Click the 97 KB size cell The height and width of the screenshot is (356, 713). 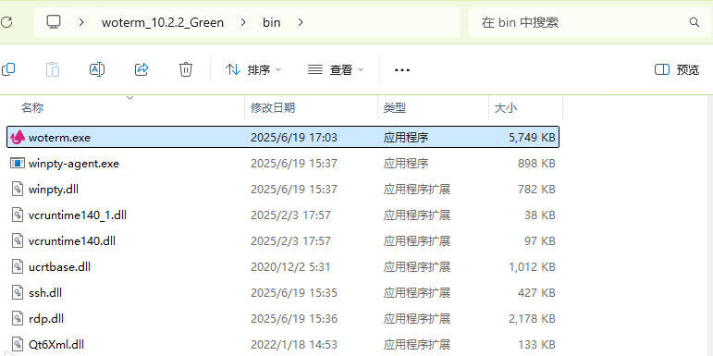(x=540, y=241)
